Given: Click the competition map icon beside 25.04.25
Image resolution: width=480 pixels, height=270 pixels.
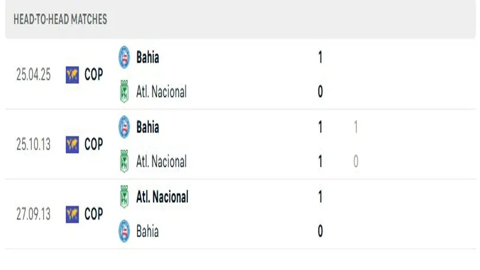Looking at the screenshot, I should click(x=73, y=74).
